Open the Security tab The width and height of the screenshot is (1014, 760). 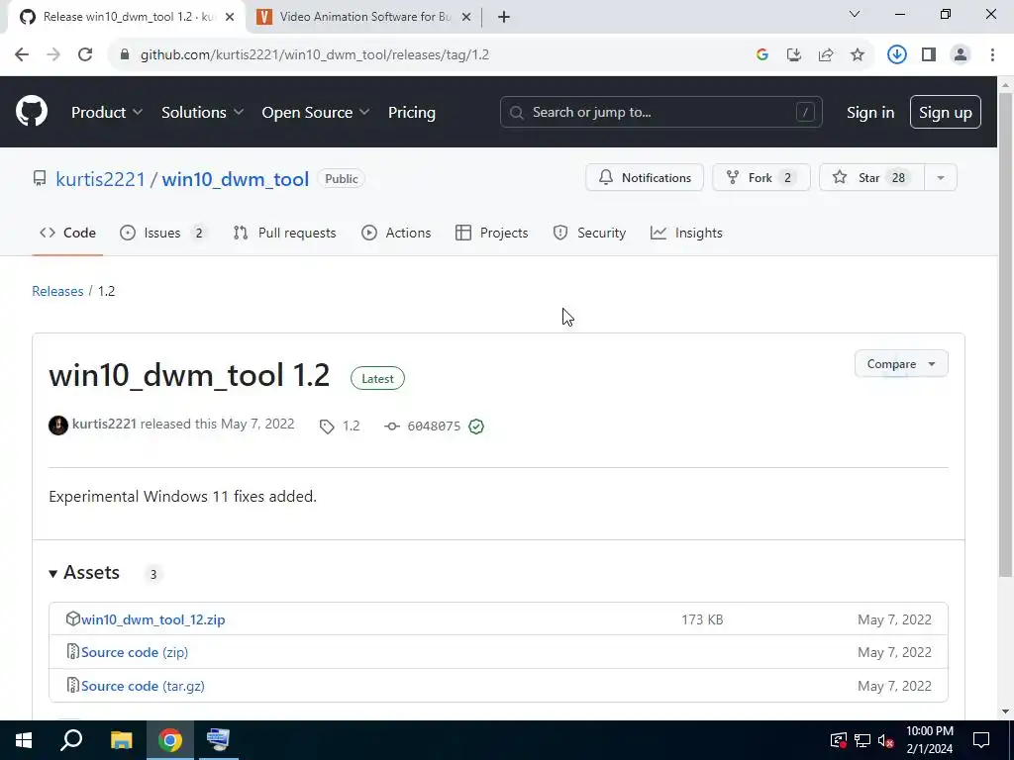click(x=589, y=233)
